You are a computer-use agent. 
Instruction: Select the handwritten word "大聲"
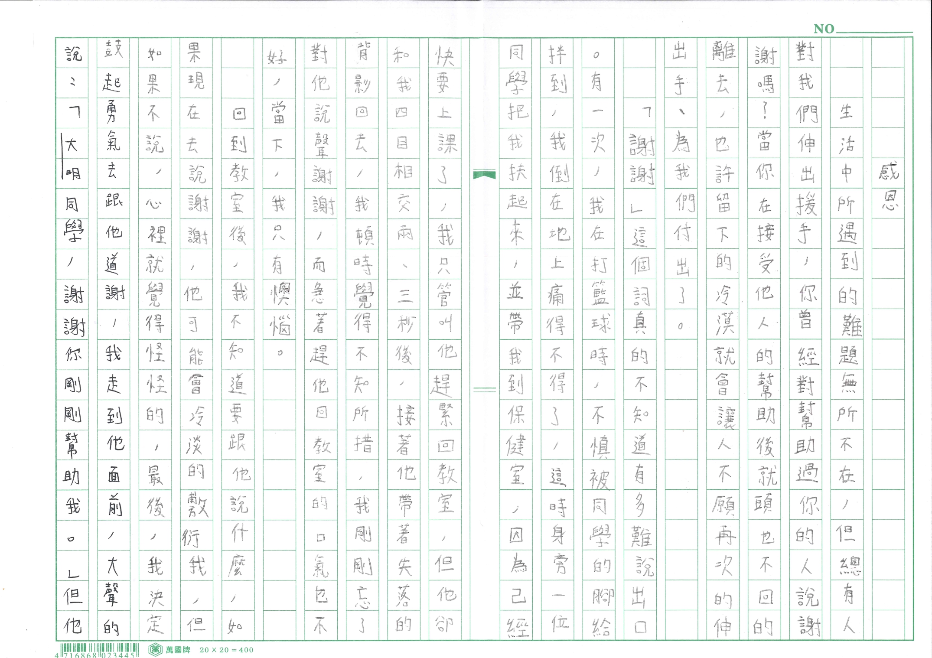[x=113, y=581]
